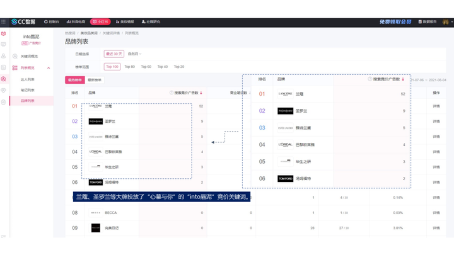Click the 排名 column header

click(x=74, y=93)
